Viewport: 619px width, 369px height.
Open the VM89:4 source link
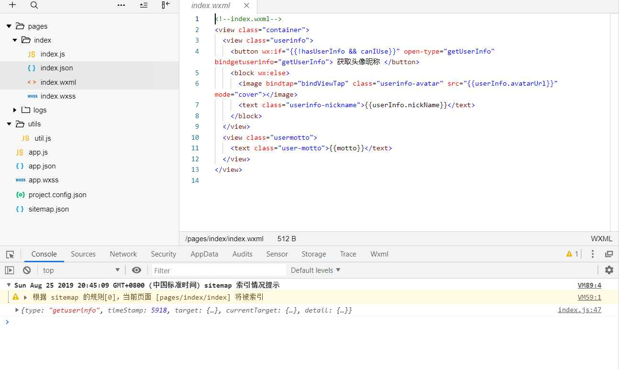pos(589,285)
